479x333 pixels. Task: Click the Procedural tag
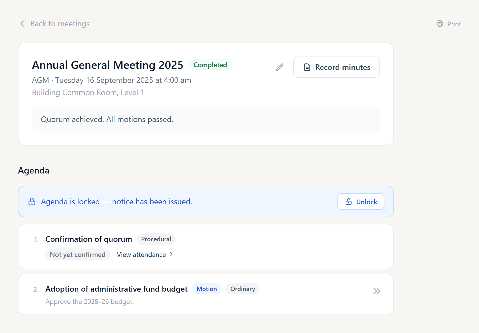[x=156, y=239]
